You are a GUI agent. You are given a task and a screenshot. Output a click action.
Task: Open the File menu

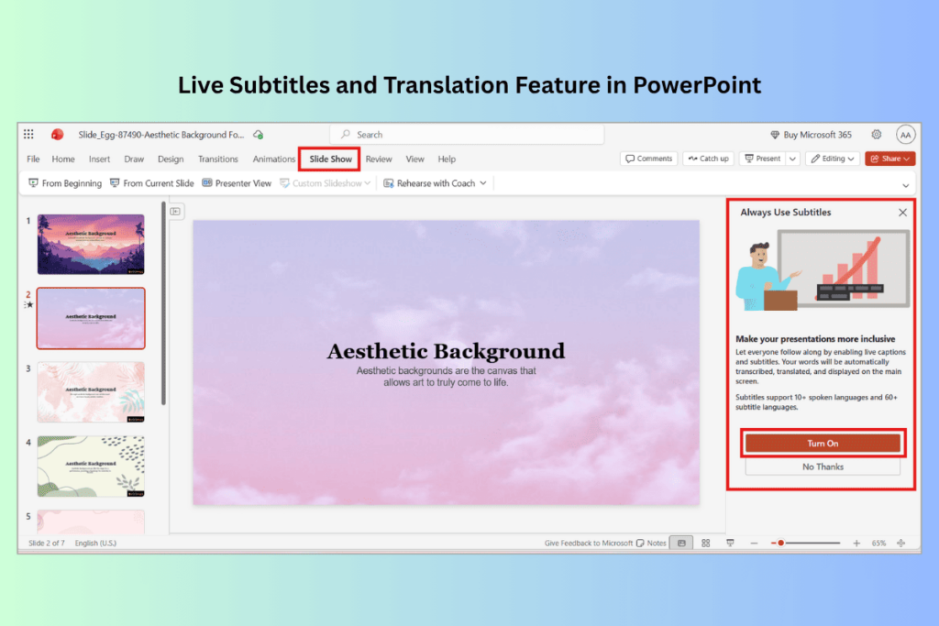tap(33, 159)
